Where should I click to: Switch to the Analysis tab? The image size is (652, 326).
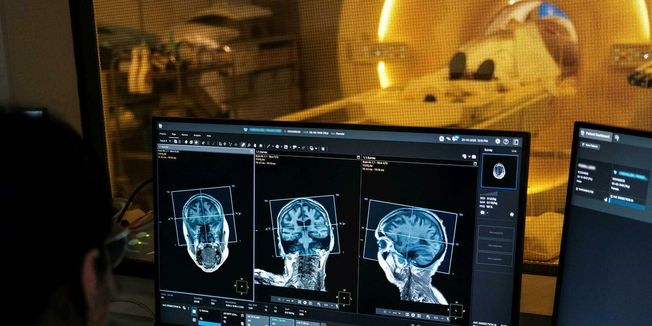197,135
